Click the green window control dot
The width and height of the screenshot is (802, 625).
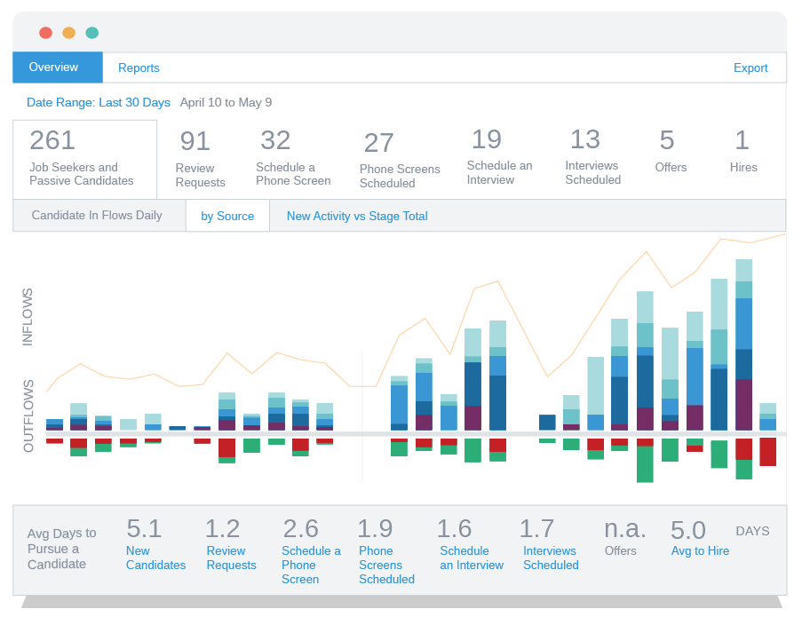(x=91, y=32)
